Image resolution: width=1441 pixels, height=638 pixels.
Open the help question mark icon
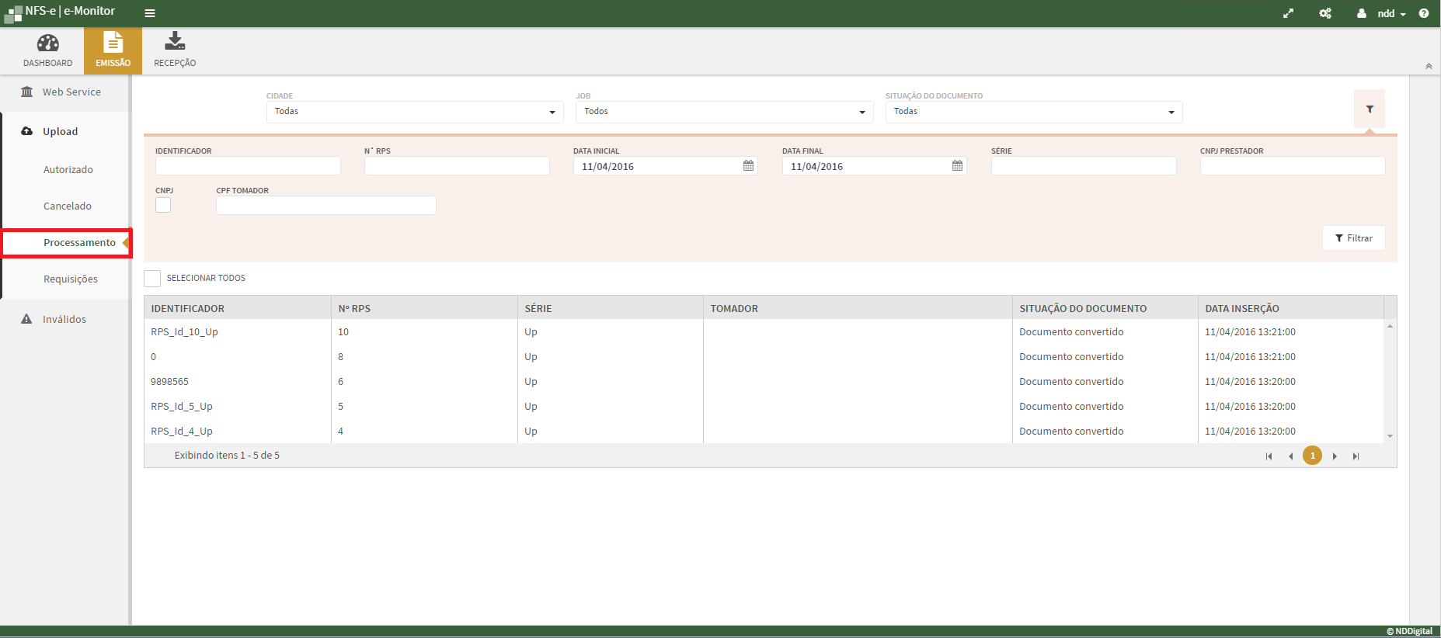[1423, 13]
